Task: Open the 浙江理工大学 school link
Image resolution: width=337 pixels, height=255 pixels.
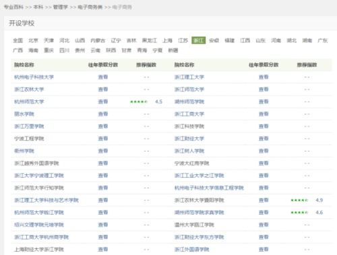Action: click(189, 77)
